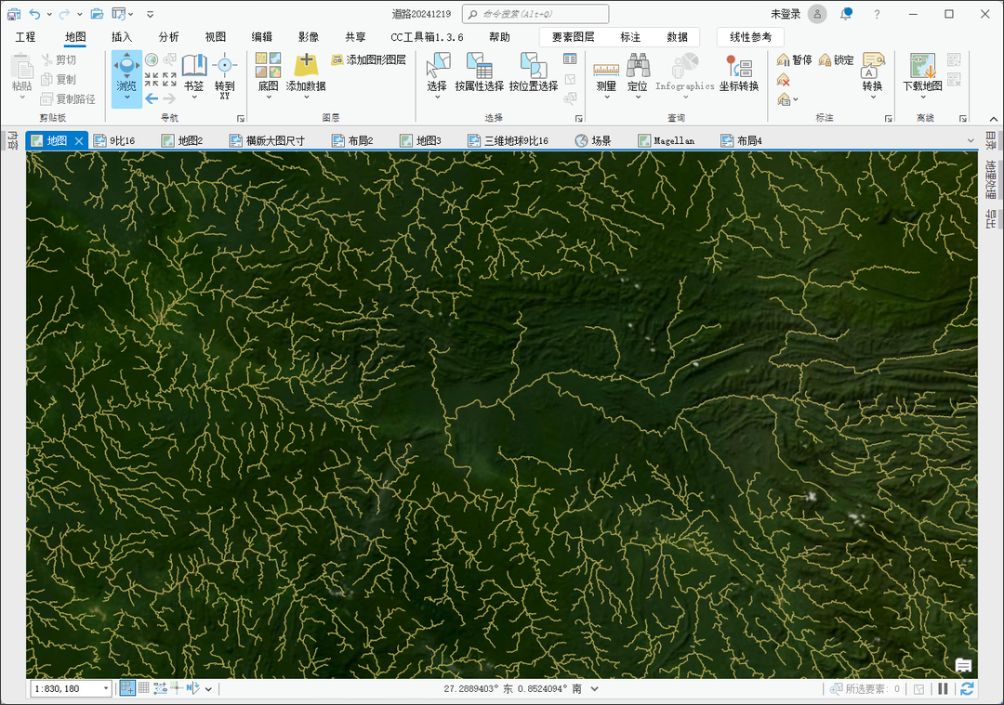1004x705 pixels.
Task: Click the view unplaced labels icon with red X
Action: click(783, 80)
